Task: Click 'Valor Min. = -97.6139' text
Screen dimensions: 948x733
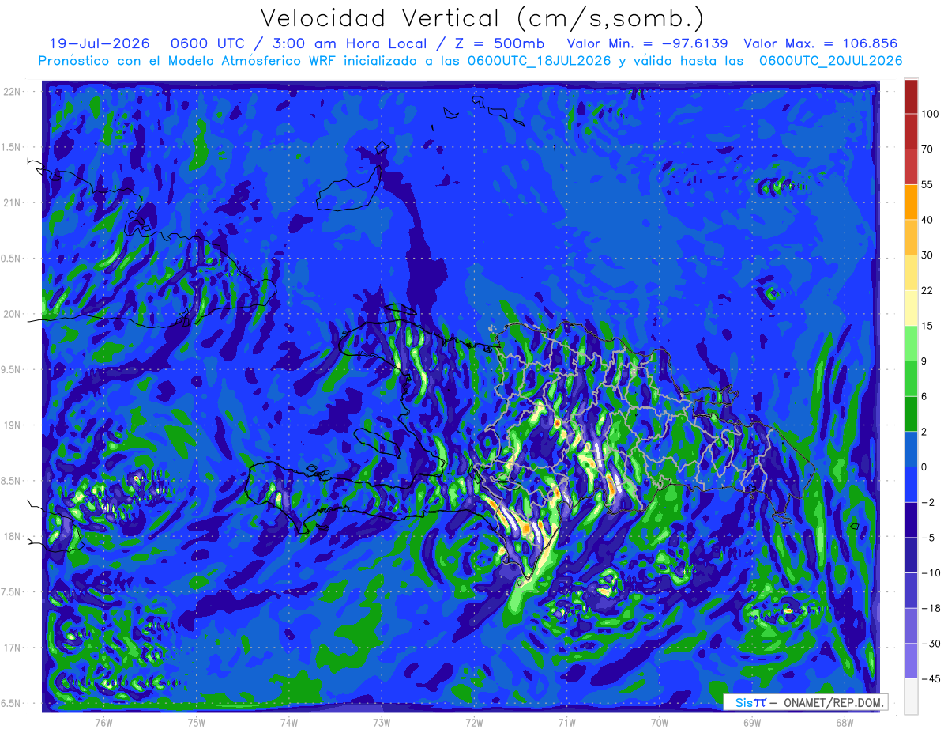Action: 648,44
